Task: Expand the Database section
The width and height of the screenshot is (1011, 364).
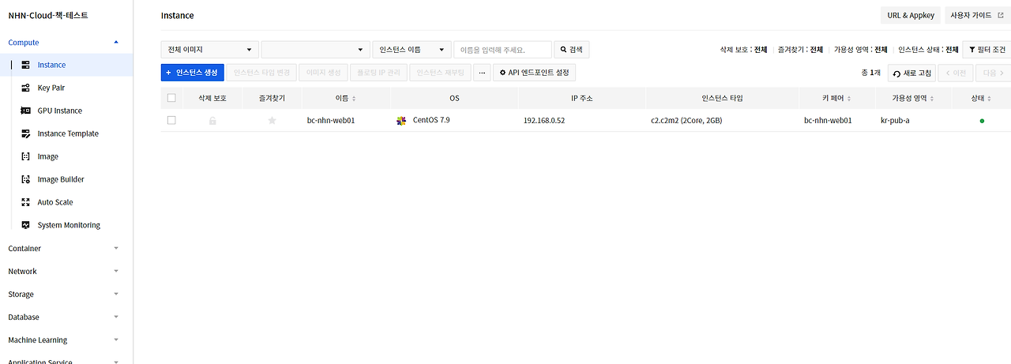Action: 116,317
